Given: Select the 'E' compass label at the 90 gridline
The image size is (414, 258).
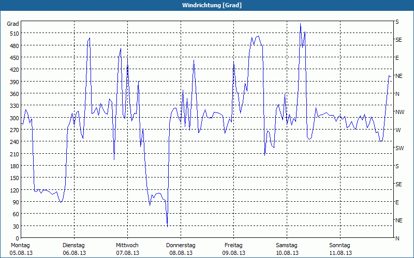Looking at the screenshot, I should click(397, 202).
